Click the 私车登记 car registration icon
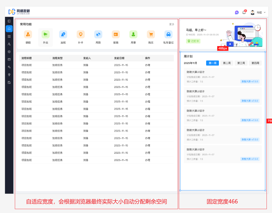The height and width of the screenshot is (213, 272). [x=168, y=34]
